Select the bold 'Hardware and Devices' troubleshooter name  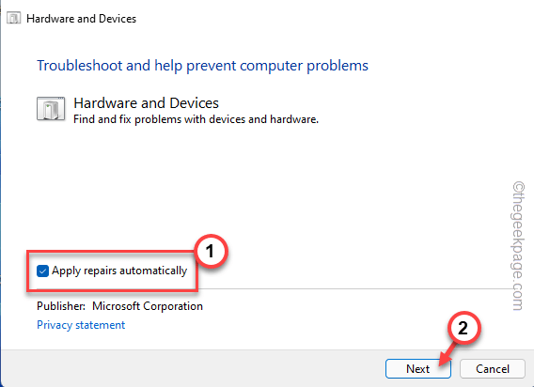click(x=146, y=103)
